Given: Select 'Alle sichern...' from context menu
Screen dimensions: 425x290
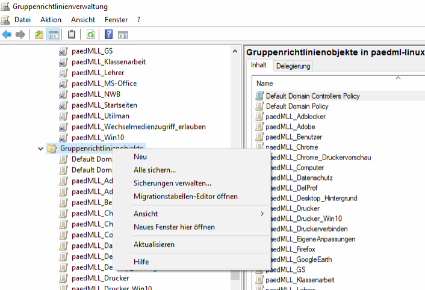Looking at the screenshot, I should click(x=155, y=170).
